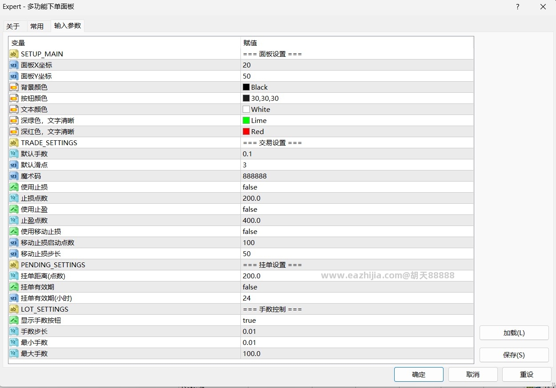The width and height of the screenshot is (556, 388).
Task: Click the color icon beside 深绿色，文字清晰
Action: click(14, 120)
